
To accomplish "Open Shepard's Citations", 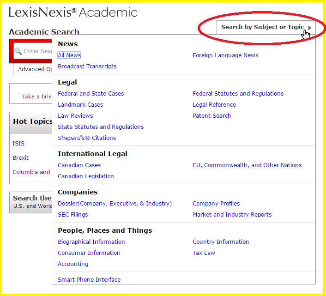I will pos(87,138).
